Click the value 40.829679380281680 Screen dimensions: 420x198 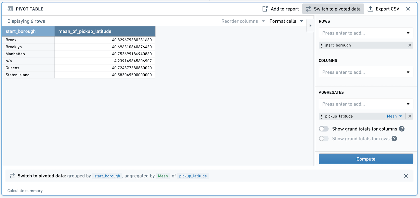point(132,40)
